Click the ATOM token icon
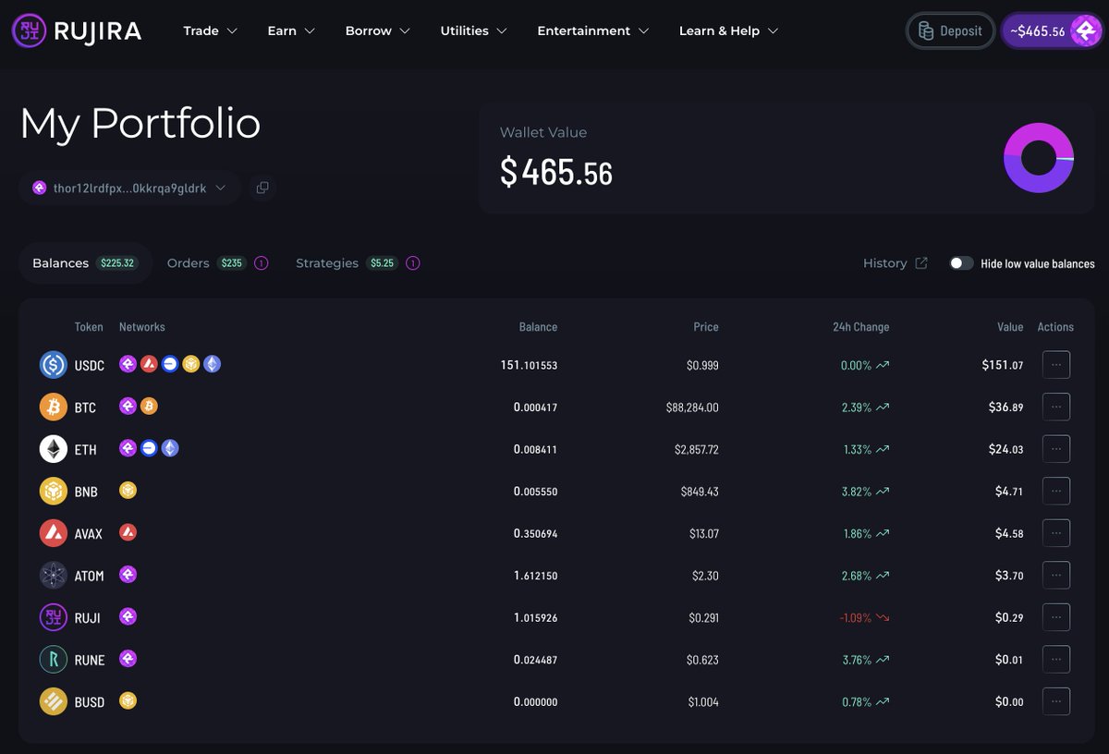The width and height of the screenshot is (1109, 754). pos(54,576)
